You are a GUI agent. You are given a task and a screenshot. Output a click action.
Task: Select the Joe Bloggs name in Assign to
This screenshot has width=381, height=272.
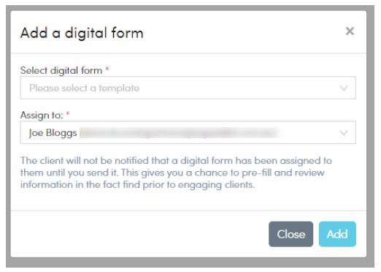pos(53,133)
